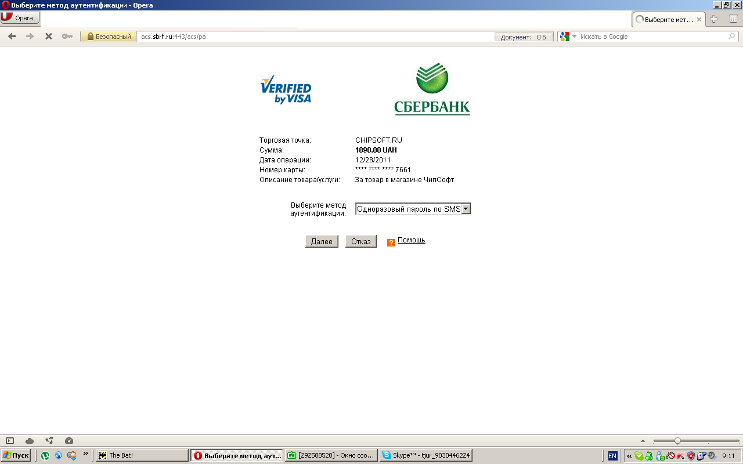Viewport: 743px width, 464px height.
Task: Open the Пуск start menu
Action: (x=16, y=455)
